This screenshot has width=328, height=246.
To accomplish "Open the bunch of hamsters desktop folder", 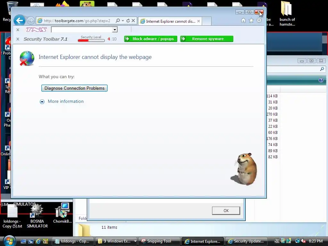I will (x=287, y=13).
